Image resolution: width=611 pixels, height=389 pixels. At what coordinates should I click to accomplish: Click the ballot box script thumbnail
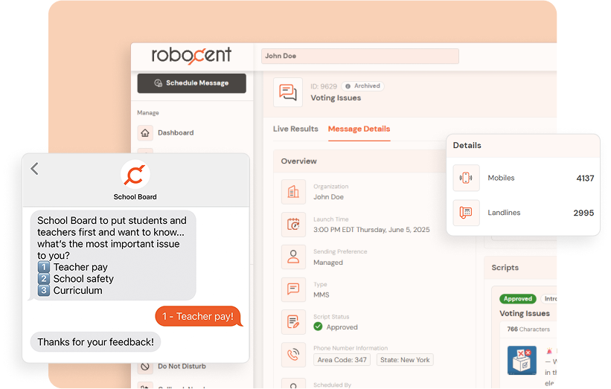click(x=522, y=360)
